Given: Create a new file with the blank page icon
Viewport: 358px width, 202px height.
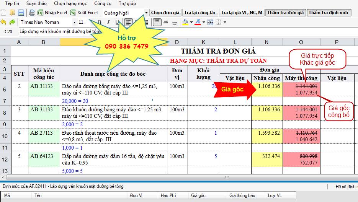Looking at the screenshot, I should (x=4, y=13).
